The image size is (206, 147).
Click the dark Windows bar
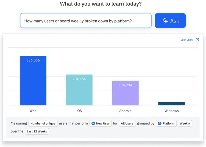coord(171,104)
